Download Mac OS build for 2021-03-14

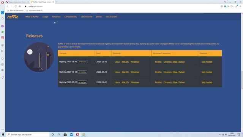(x=125, y=62)
